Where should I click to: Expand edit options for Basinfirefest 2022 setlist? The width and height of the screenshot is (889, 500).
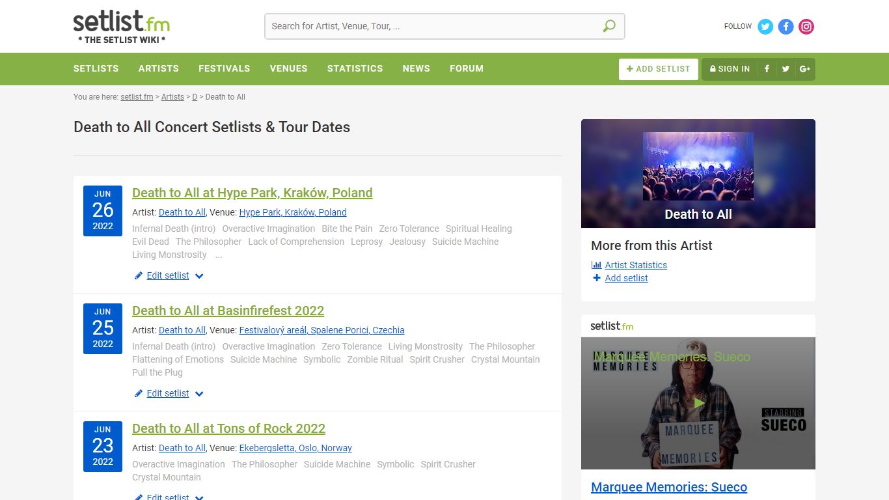coord(199,394)
